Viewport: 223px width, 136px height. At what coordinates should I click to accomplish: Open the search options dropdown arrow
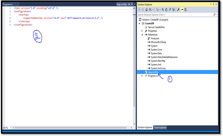coord(217,15)
